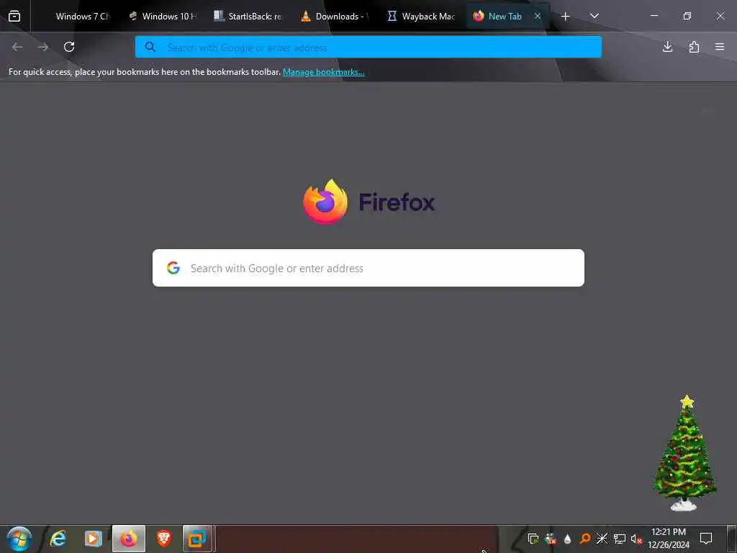Switch to the Downloads tab with VLC cone
Viewport: 737px width, 553px height.
[x=335, y=16]
